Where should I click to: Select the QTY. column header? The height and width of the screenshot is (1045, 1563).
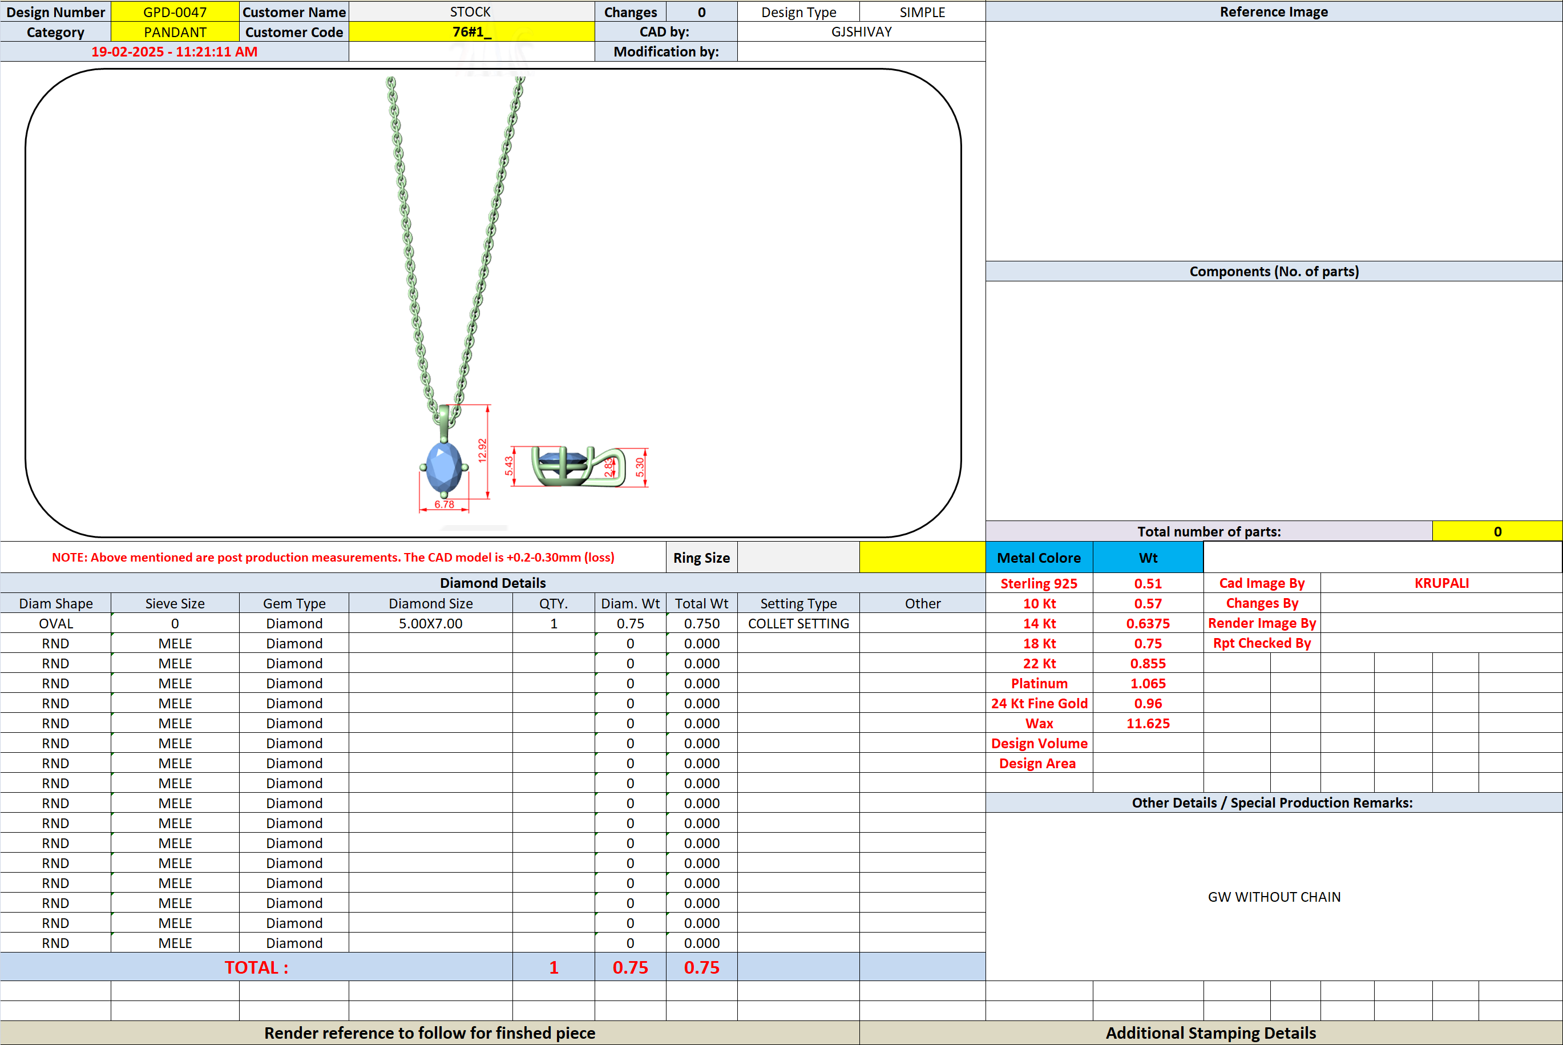click(x=554, y=603)
